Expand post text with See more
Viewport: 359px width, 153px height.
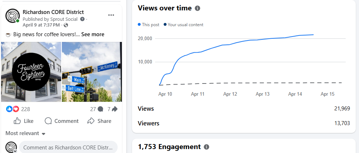[x=93, y=34]
